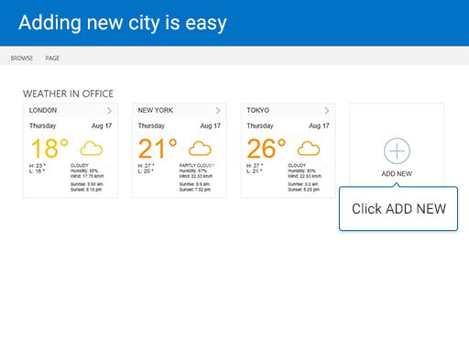Click the 'Click ADD NEW' tooltip callout
Screen dimensions: 469x352
tap(398, 209)
